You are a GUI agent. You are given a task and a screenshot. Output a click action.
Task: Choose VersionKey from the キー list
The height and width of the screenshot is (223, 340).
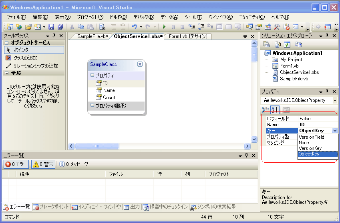click(x=318, y=148)
